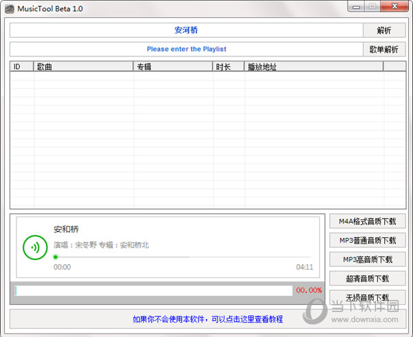This screenshot has height=337, width=413.
Task: Select the 专辑 column header
Action: click(173, 67)
